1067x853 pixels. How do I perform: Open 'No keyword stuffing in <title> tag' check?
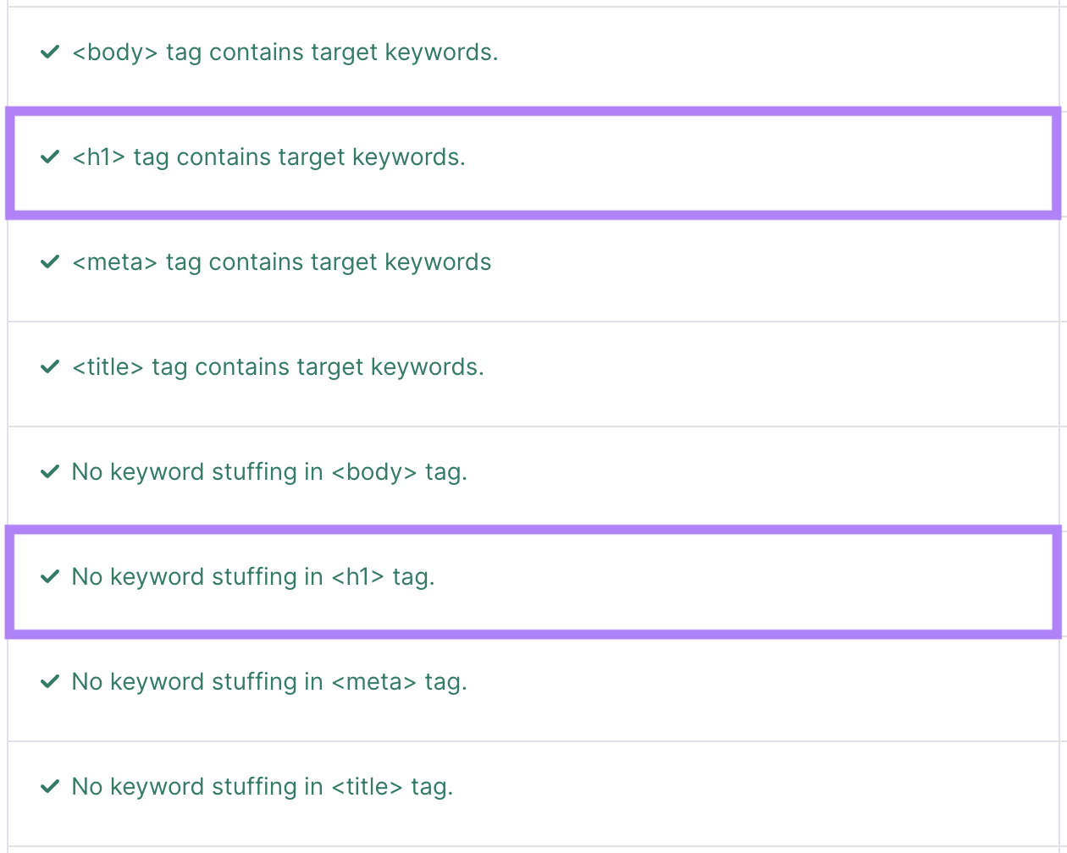(263, 787)
